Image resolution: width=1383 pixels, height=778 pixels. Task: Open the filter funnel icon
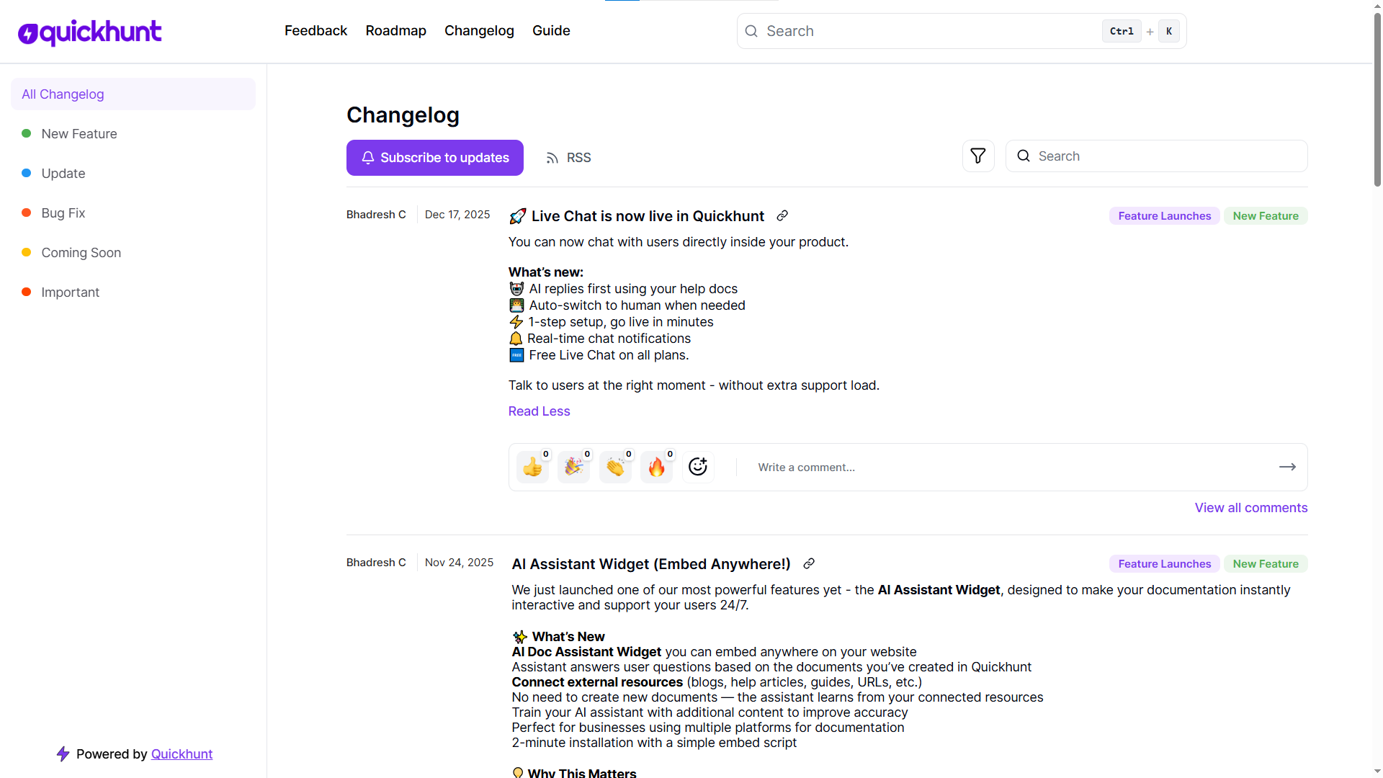pos(978,156)
